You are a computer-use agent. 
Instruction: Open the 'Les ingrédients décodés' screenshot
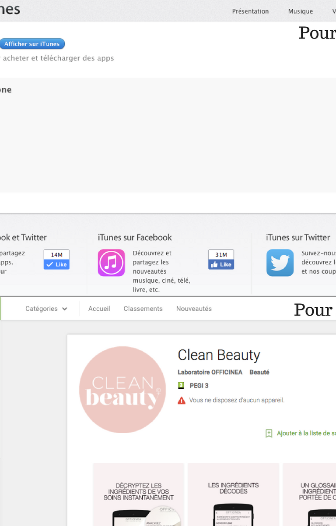point(233,494)
